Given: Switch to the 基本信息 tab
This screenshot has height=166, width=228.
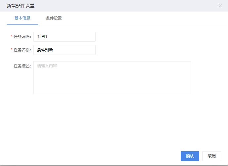Looking at the screenshot, I should 22,18.
